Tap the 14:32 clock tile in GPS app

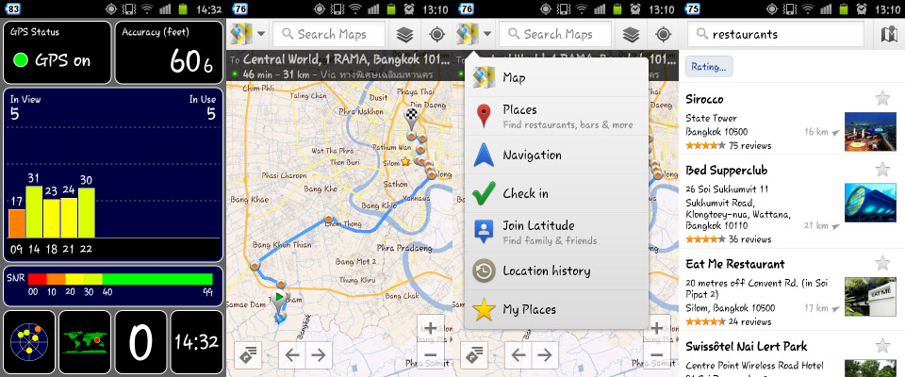coord(196,342)
